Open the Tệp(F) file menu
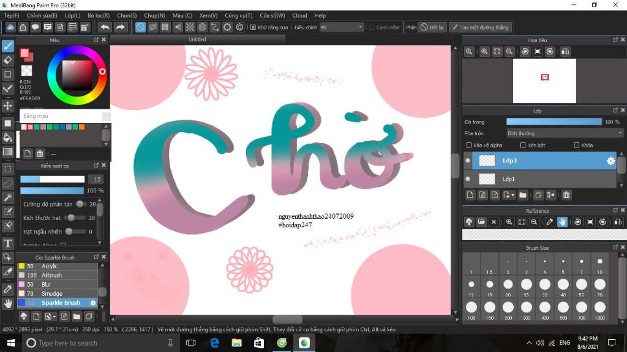 [12, 15]
